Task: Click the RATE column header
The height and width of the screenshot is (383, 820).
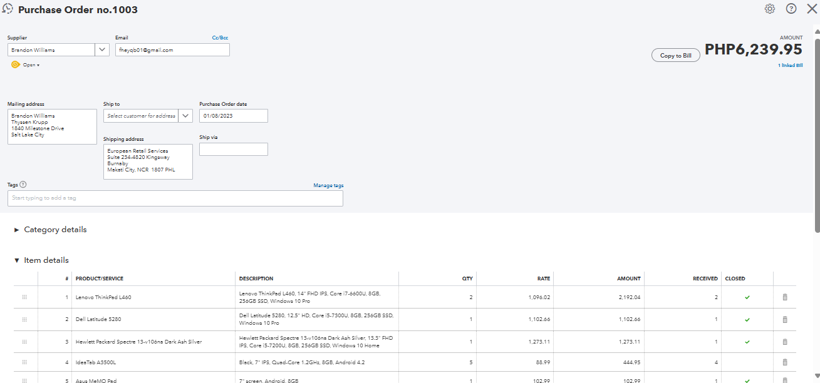Action: tap(544, 278)
